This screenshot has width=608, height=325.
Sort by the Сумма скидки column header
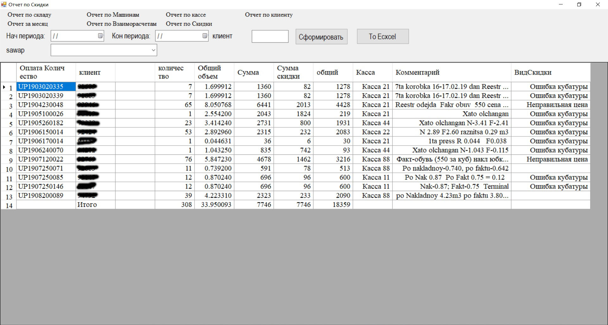(293, 72)
